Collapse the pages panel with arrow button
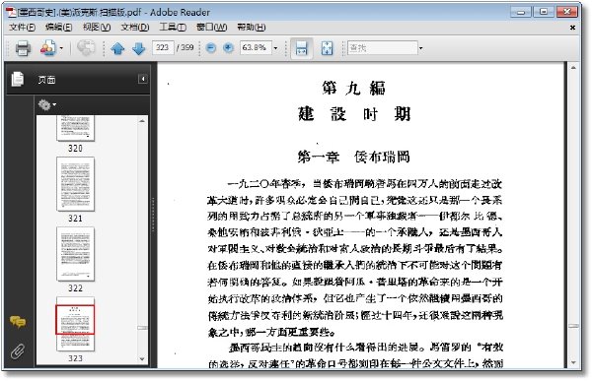 [x=143, y=79]
